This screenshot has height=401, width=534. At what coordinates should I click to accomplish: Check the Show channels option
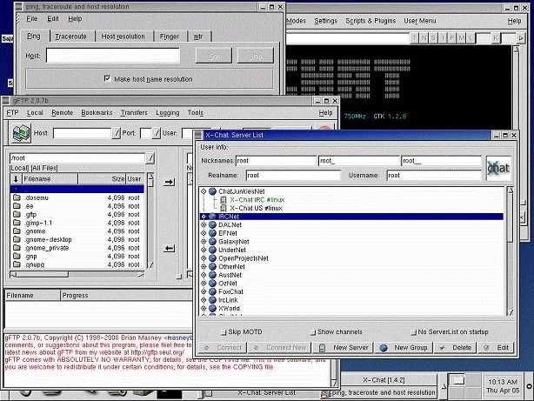[311, 331]
